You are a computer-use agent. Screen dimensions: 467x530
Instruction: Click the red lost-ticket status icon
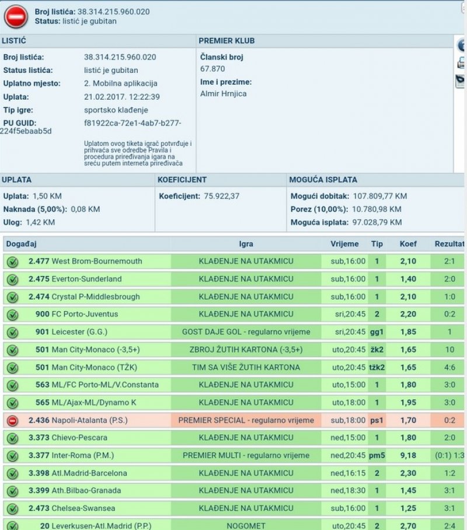tap(16, 16)
